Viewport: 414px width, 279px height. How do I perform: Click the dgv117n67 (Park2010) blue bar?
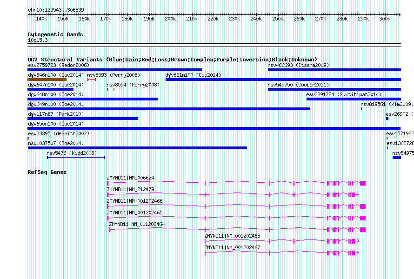83,119
